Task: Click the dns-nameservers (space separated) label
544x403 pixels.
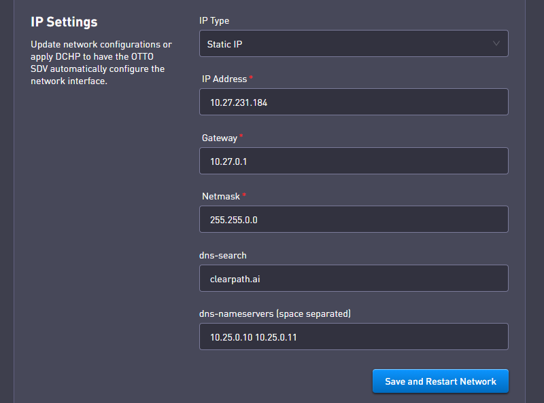Action: pos(275,313)
